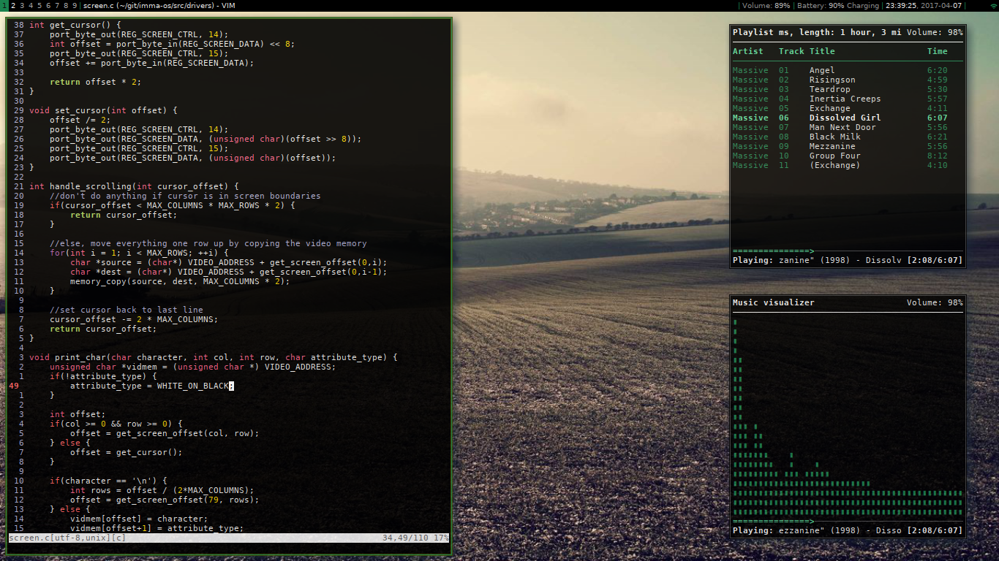The image size is (999, 561).
Task: Switch to workspace 7
Action: point(56,5)
